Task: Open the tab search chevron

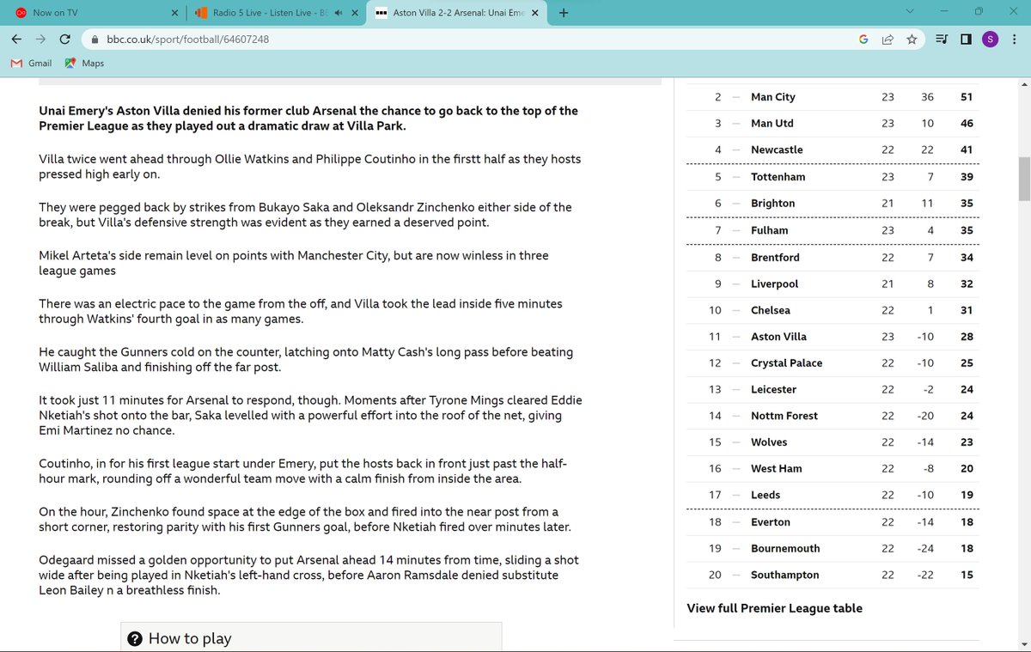Action: 912,12
